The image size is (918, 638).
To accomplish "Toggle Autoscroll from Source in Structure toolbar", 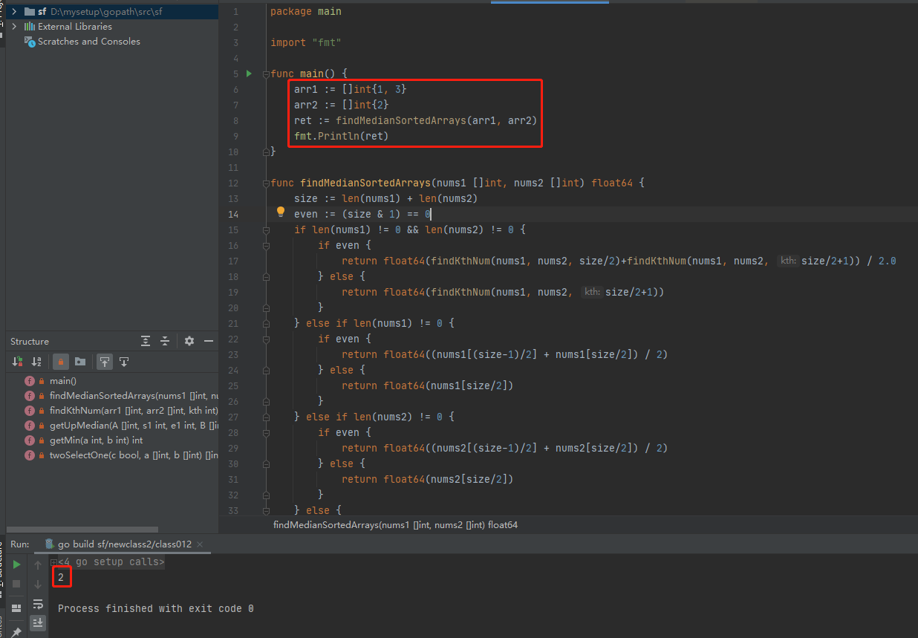I will (124, 362).
